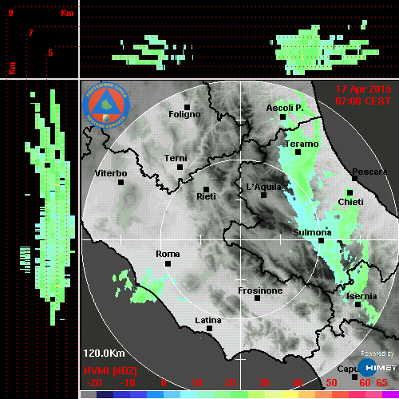Click the Isernia city marker square

coord(358,304)
